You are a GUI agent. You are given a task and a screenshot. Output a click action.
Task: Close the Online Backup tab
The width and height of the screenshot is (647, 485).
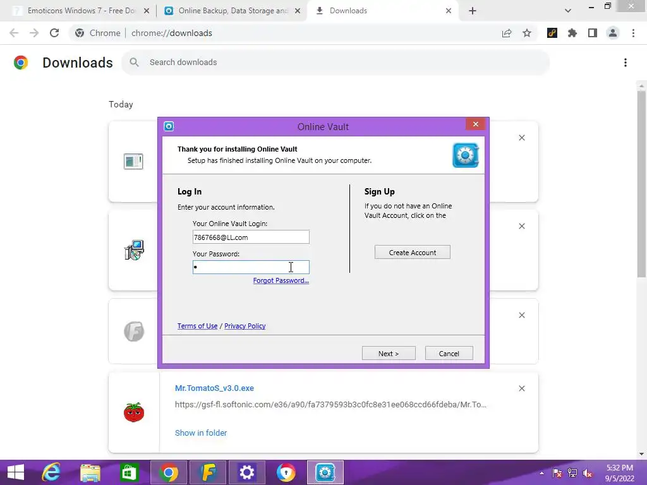(298, 11)
